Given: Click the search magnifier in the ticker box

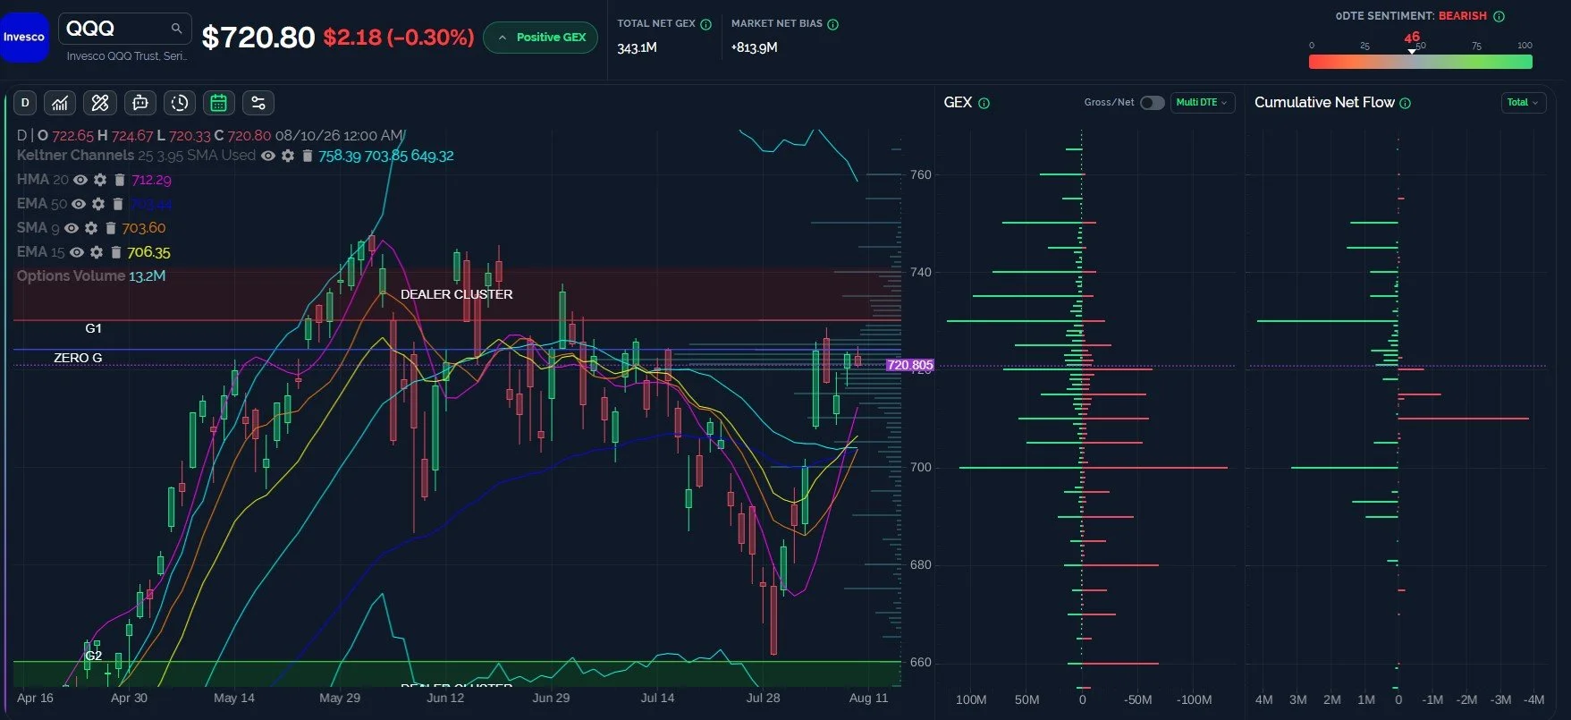Looking at the screenshot, I should (x=176, y=29).
